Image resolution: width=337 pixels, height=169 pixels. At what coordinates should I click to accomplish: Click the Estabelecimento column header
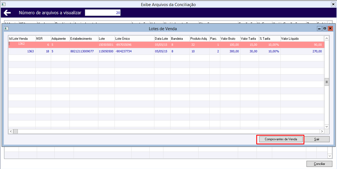click(84, 38)
